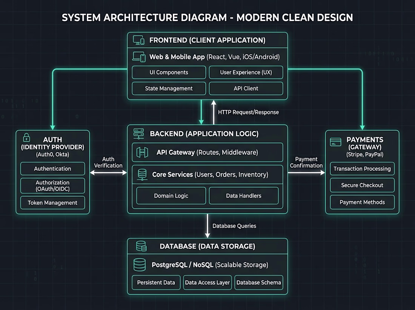This screenshot has height=310, width=415.
Task: Click the credit card icon in Payments
Action: pos(336,142)
